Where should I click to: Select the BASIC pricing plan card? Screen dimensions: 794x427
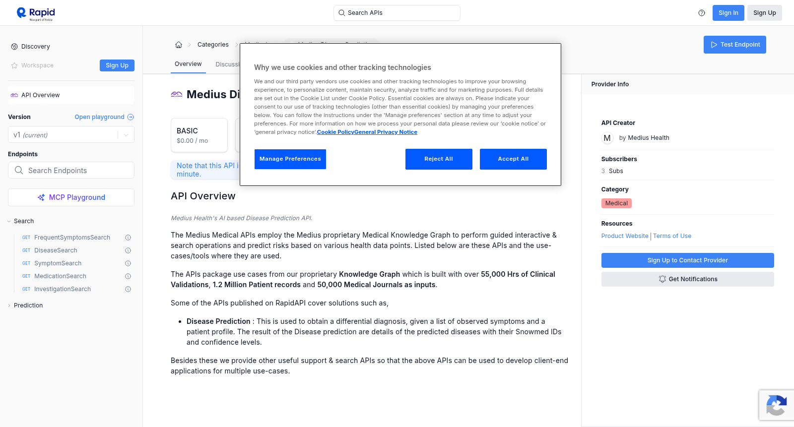click(199, 135)
